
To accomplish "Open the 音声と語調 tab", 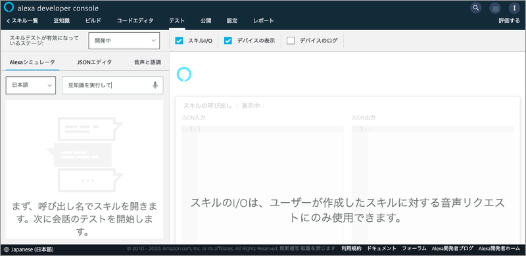I will coord(147,62).
